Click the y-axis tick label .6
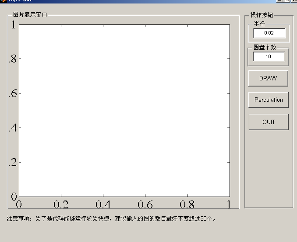Screen dimensions: 297x242 [13, 93]
